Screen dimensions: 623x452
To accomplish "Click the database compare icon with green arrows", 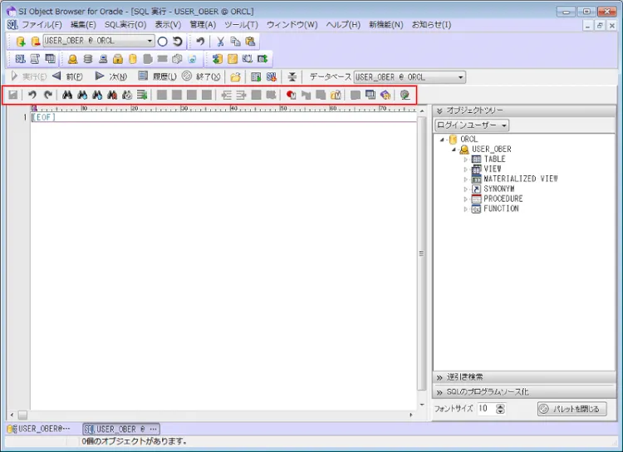I will point(262,59).
